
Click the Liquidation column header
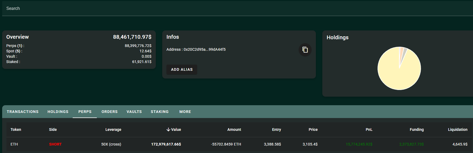click(x=457, y=130)
